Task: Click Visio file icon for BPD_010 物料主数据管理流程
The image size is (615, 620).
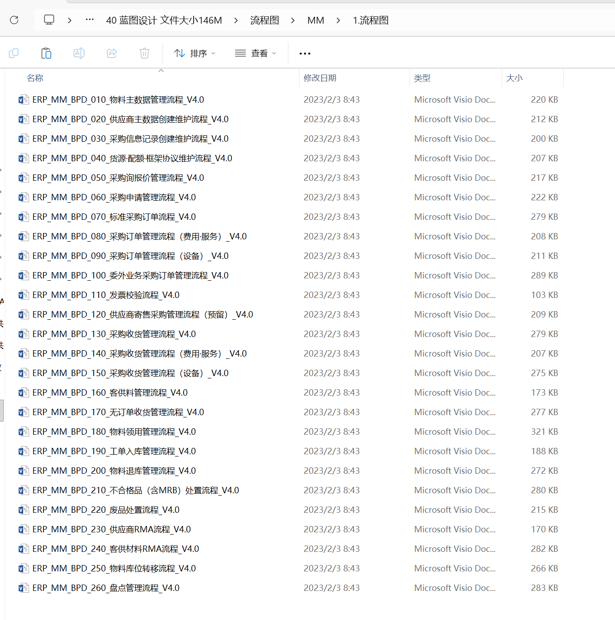Action: click(x=24, y=100)
